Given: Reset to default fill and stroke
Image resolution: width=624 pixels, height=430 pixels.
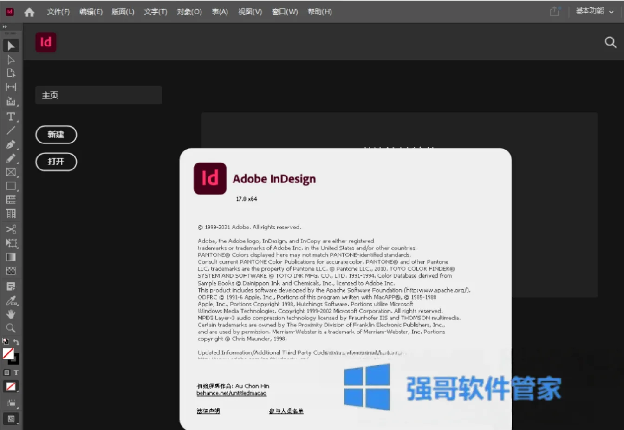Looking at the screenshot, I should pyautogui.click(x=6, y=341).
